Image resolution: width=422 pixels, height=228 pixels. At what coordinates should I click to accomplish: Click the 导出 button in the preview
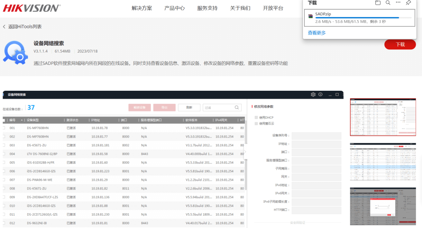click(x=164, y=108)
